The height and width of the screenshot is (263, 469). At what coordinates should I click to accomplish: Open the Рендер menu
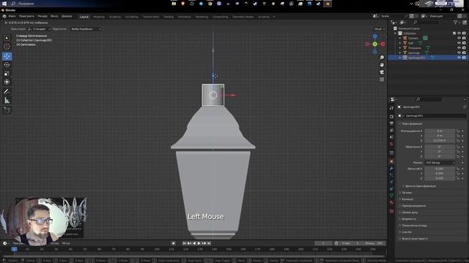(x=43, y=16)
